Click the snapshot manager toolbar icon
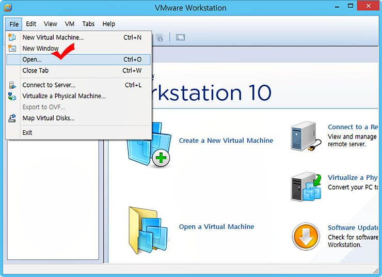 click(159, 37)
